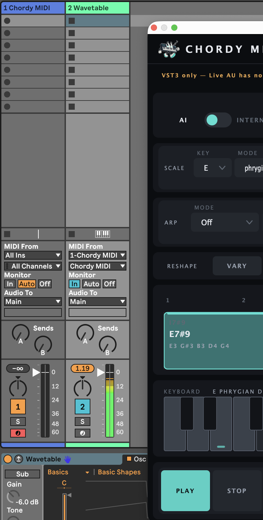This screenshot has height=520, width=263.
Task: Stop clips on the Chordy MIDI track
Action: pyautogui.click(x=7, y=234)
